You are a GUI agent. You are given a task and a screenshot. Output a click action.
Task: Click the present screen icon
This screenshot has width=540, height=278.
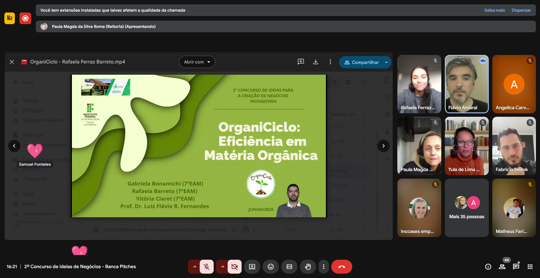click(x=252, y=267)
